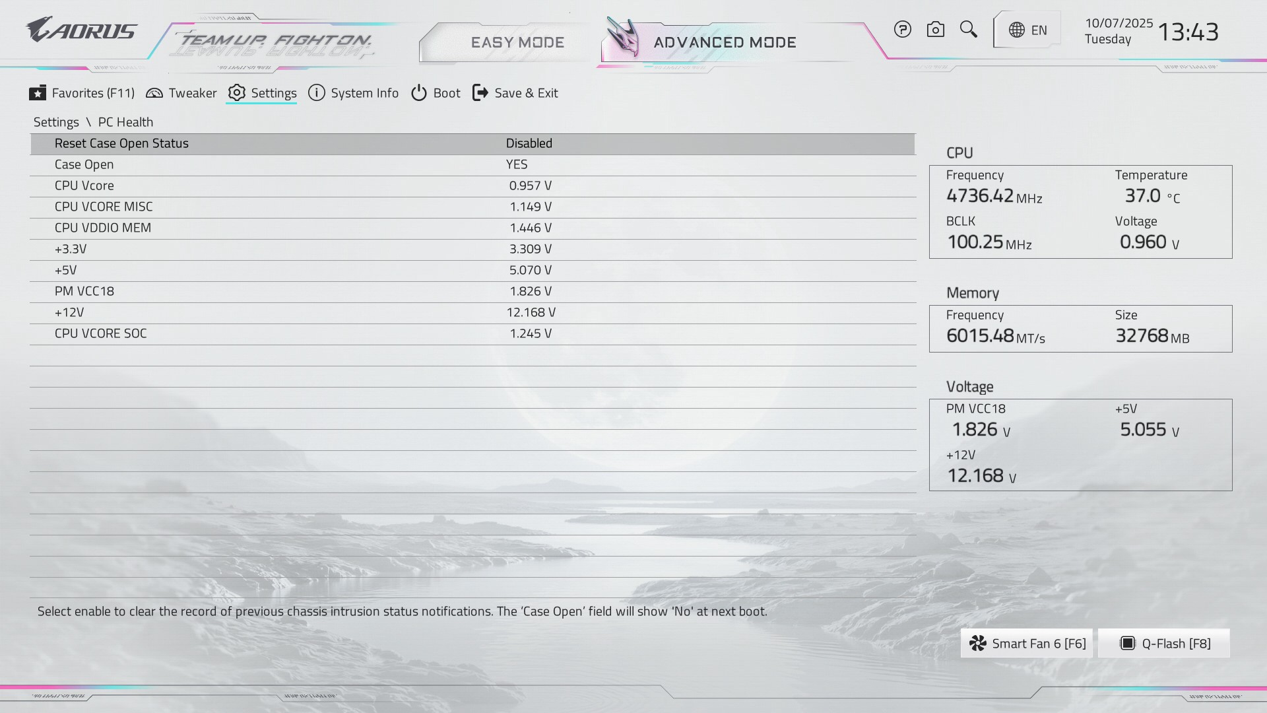Open the EN language selector

tap(1039, 30)
